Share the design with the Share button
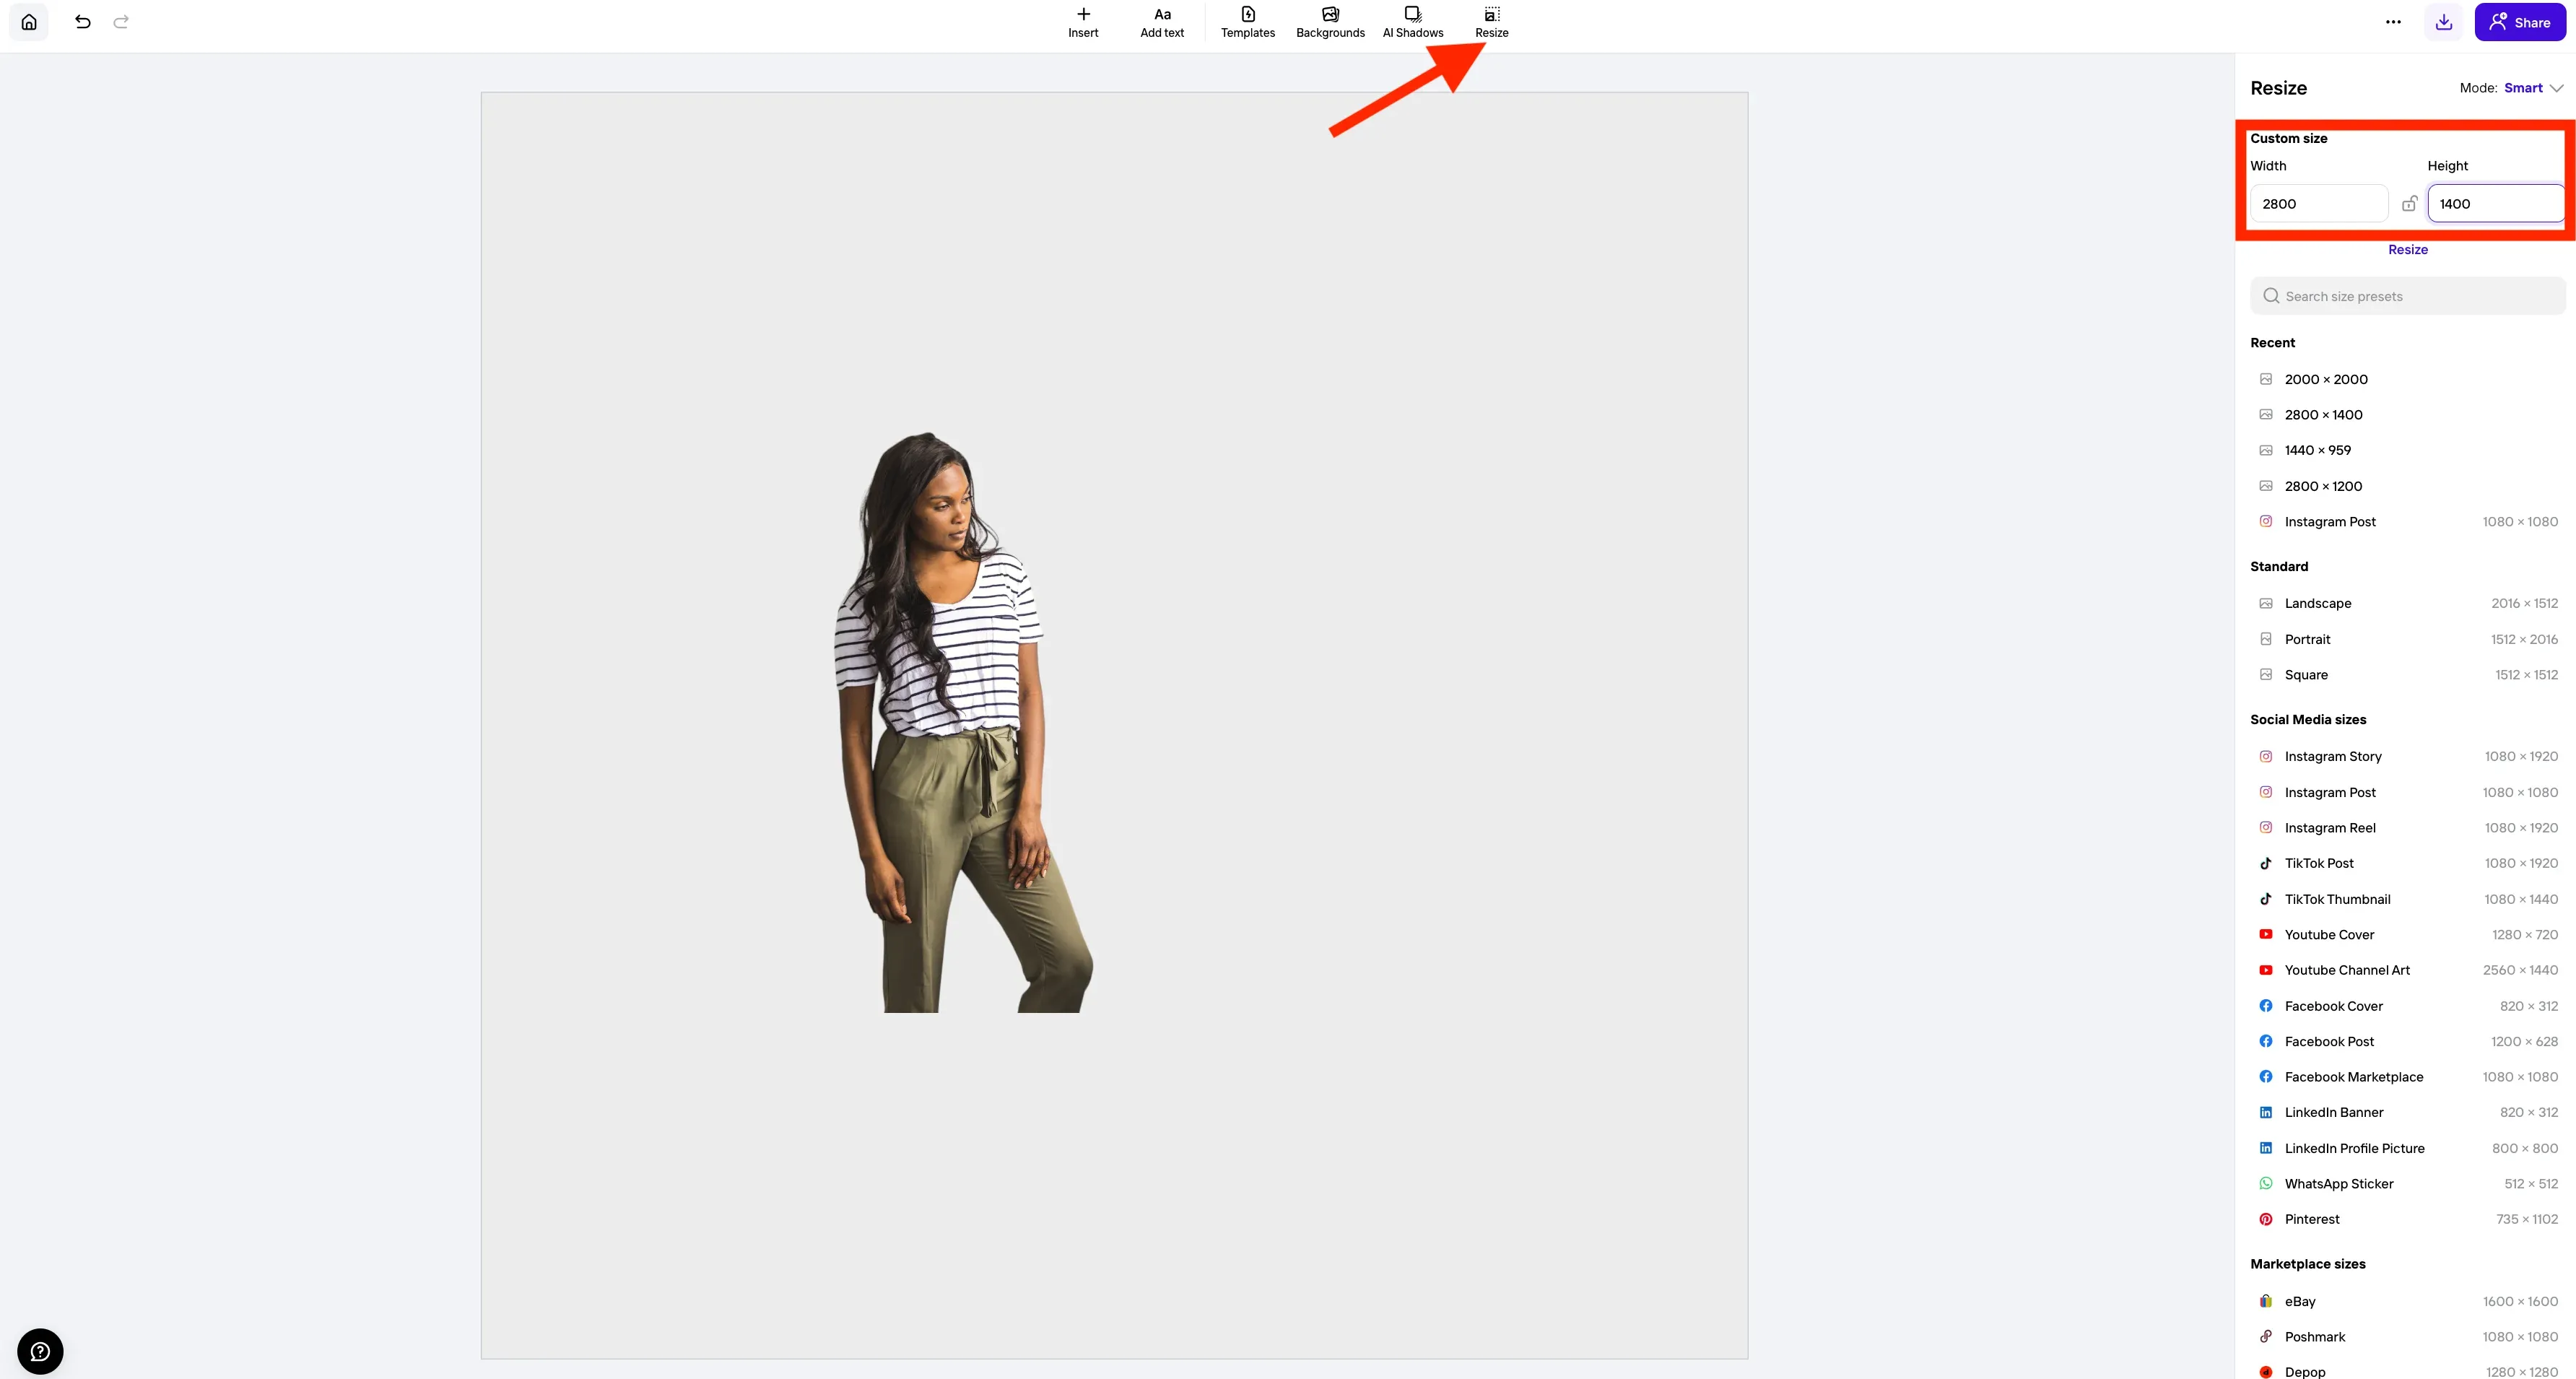The image size is (2576, 1379). (x=2520, y=22)
